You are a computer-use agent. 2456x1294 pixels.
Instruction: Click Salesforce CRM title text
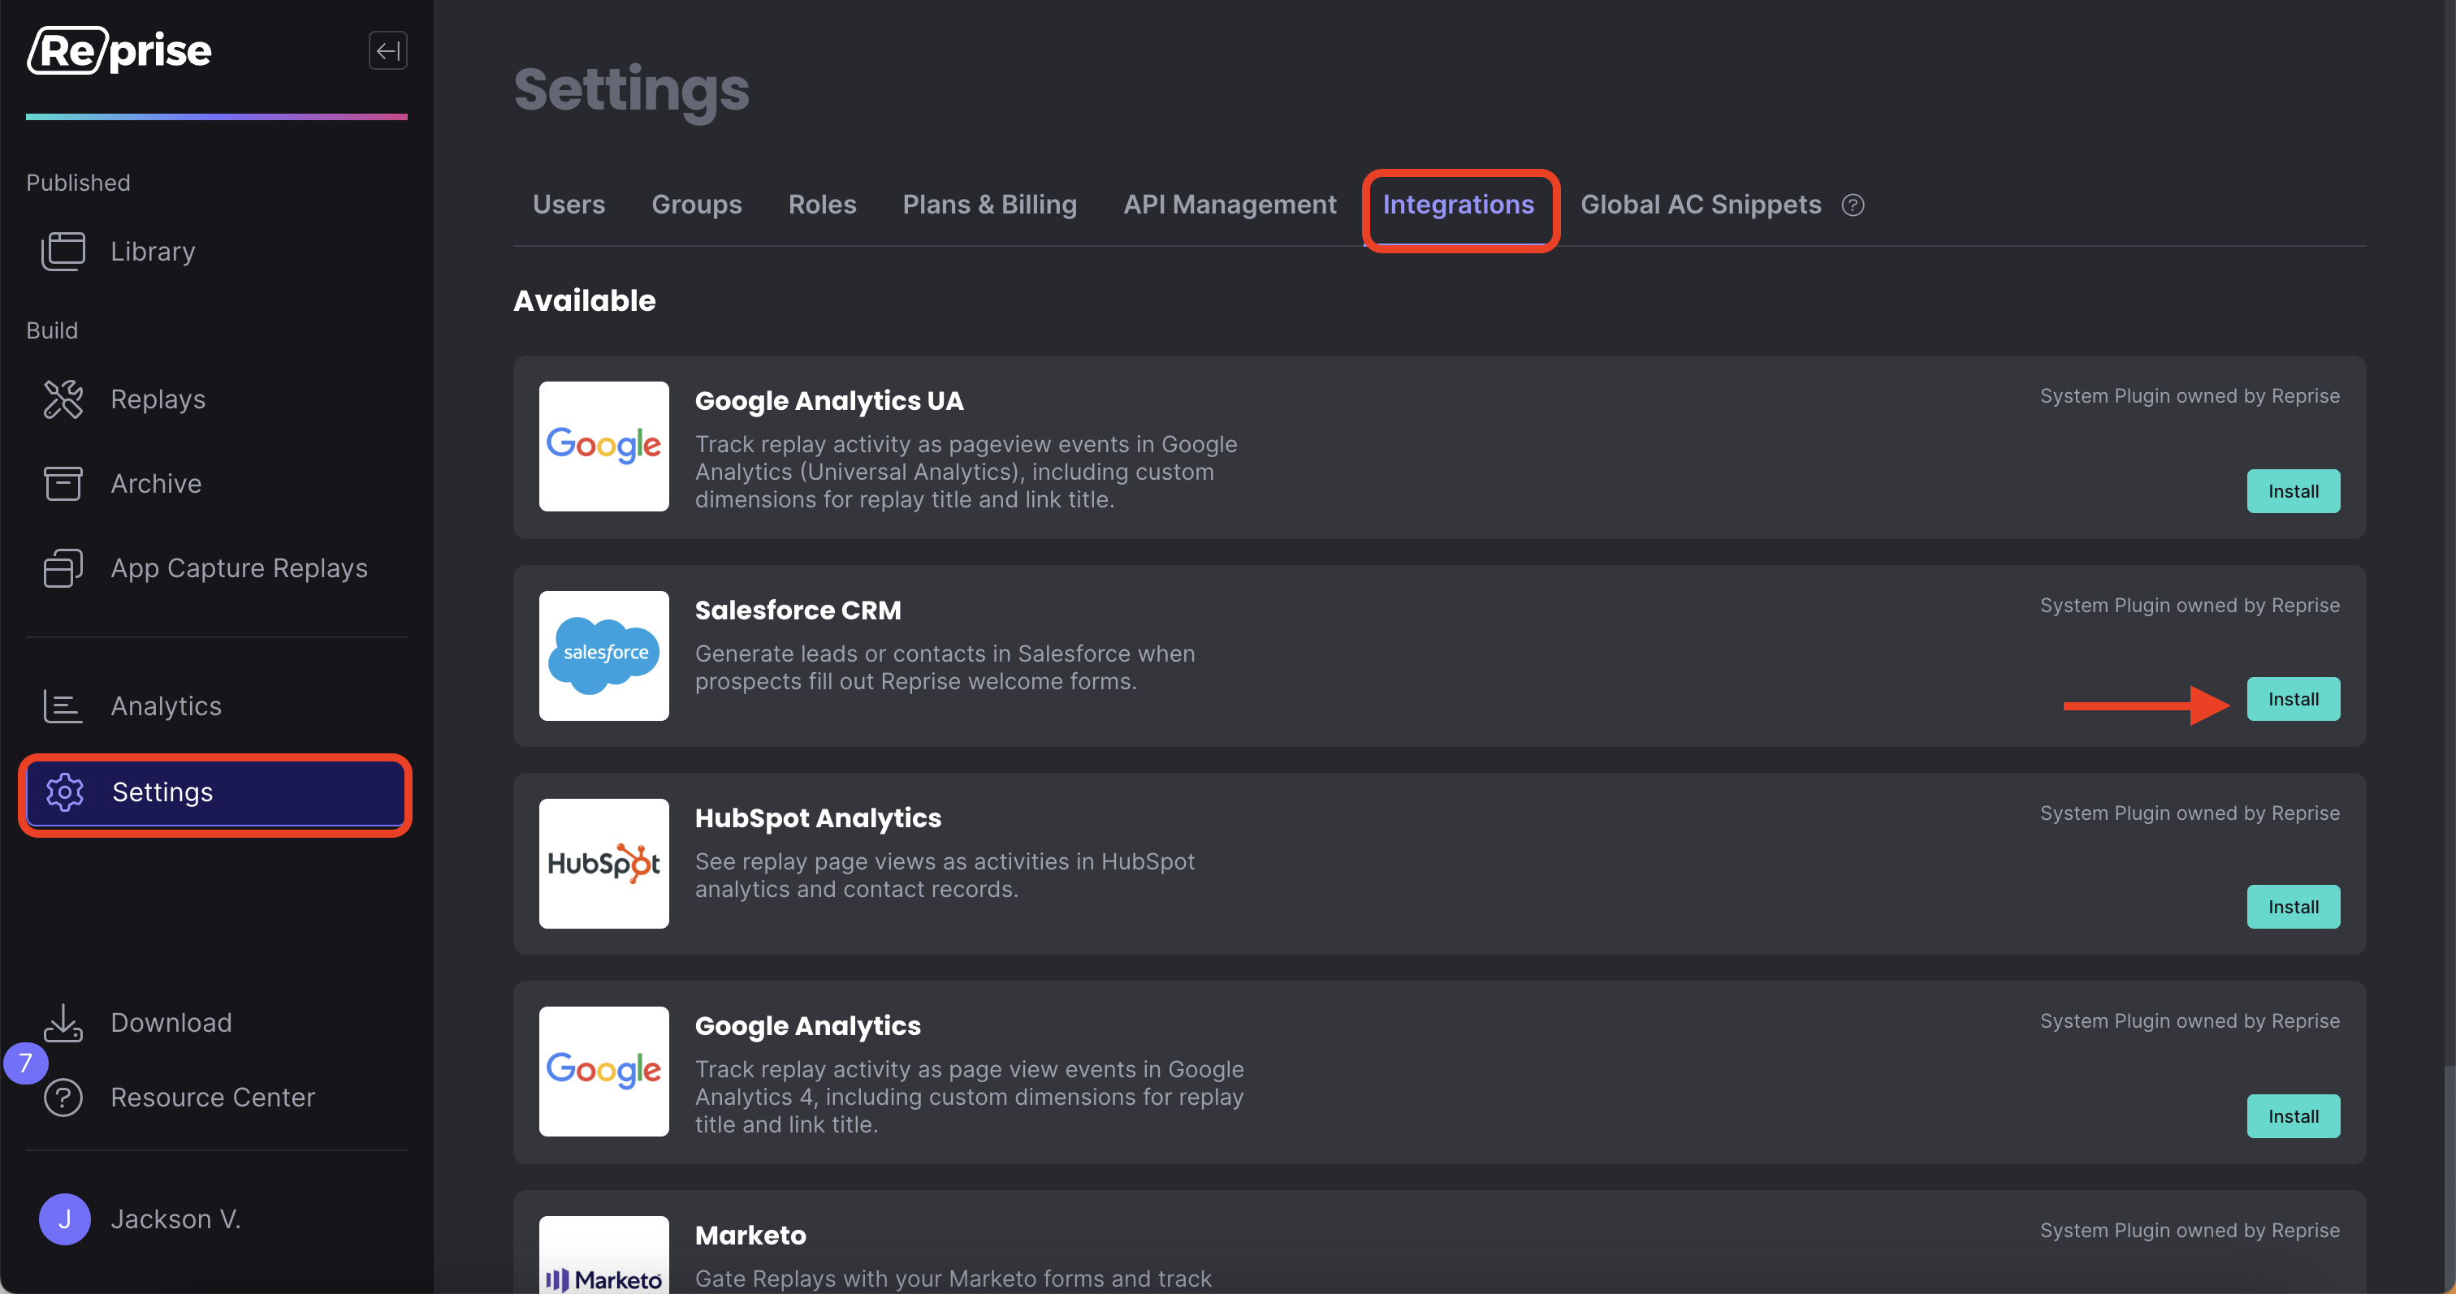(x=798, y=610)
